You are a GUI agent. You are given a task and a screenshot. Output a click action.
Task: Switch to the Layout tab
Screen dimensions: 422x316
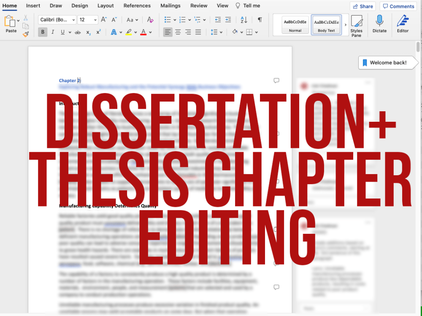[x=105, y=5]
